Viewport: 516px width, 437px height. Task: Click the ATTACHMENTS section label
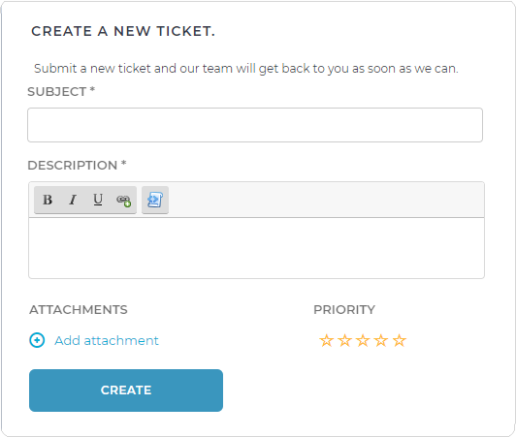click(x=79, y=310)
